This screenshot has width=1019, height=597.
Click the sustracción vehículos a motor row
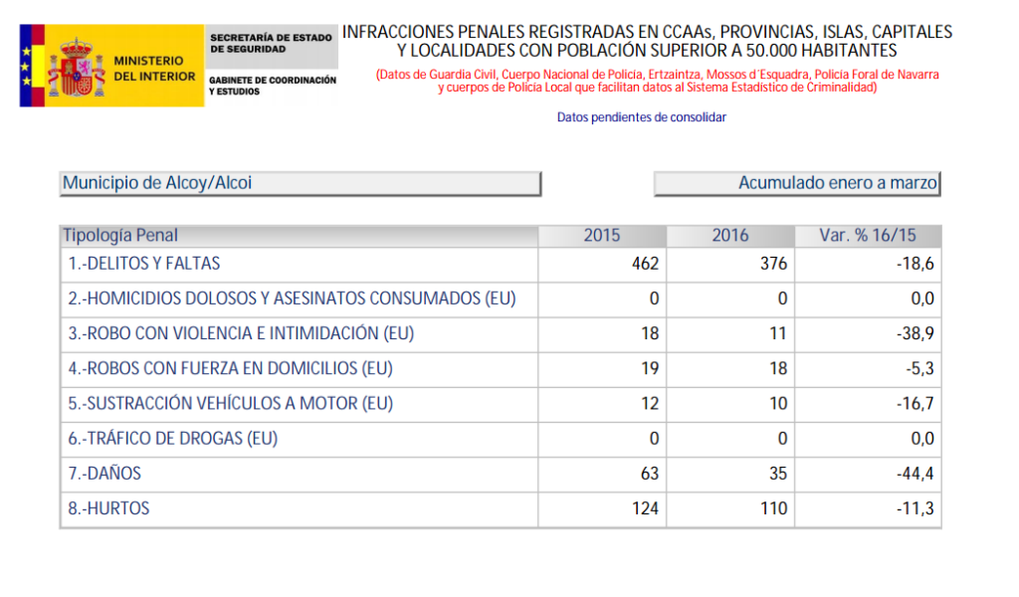click(x=230, y=403)
